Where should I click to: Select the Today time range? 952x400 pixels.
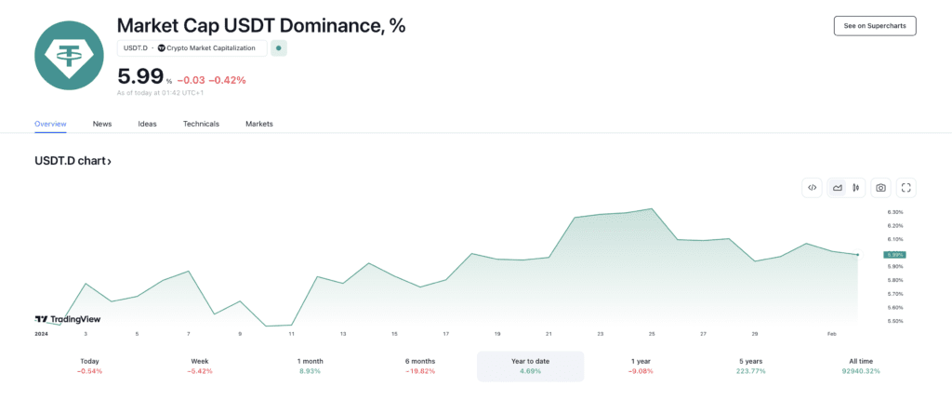point(90,366)
